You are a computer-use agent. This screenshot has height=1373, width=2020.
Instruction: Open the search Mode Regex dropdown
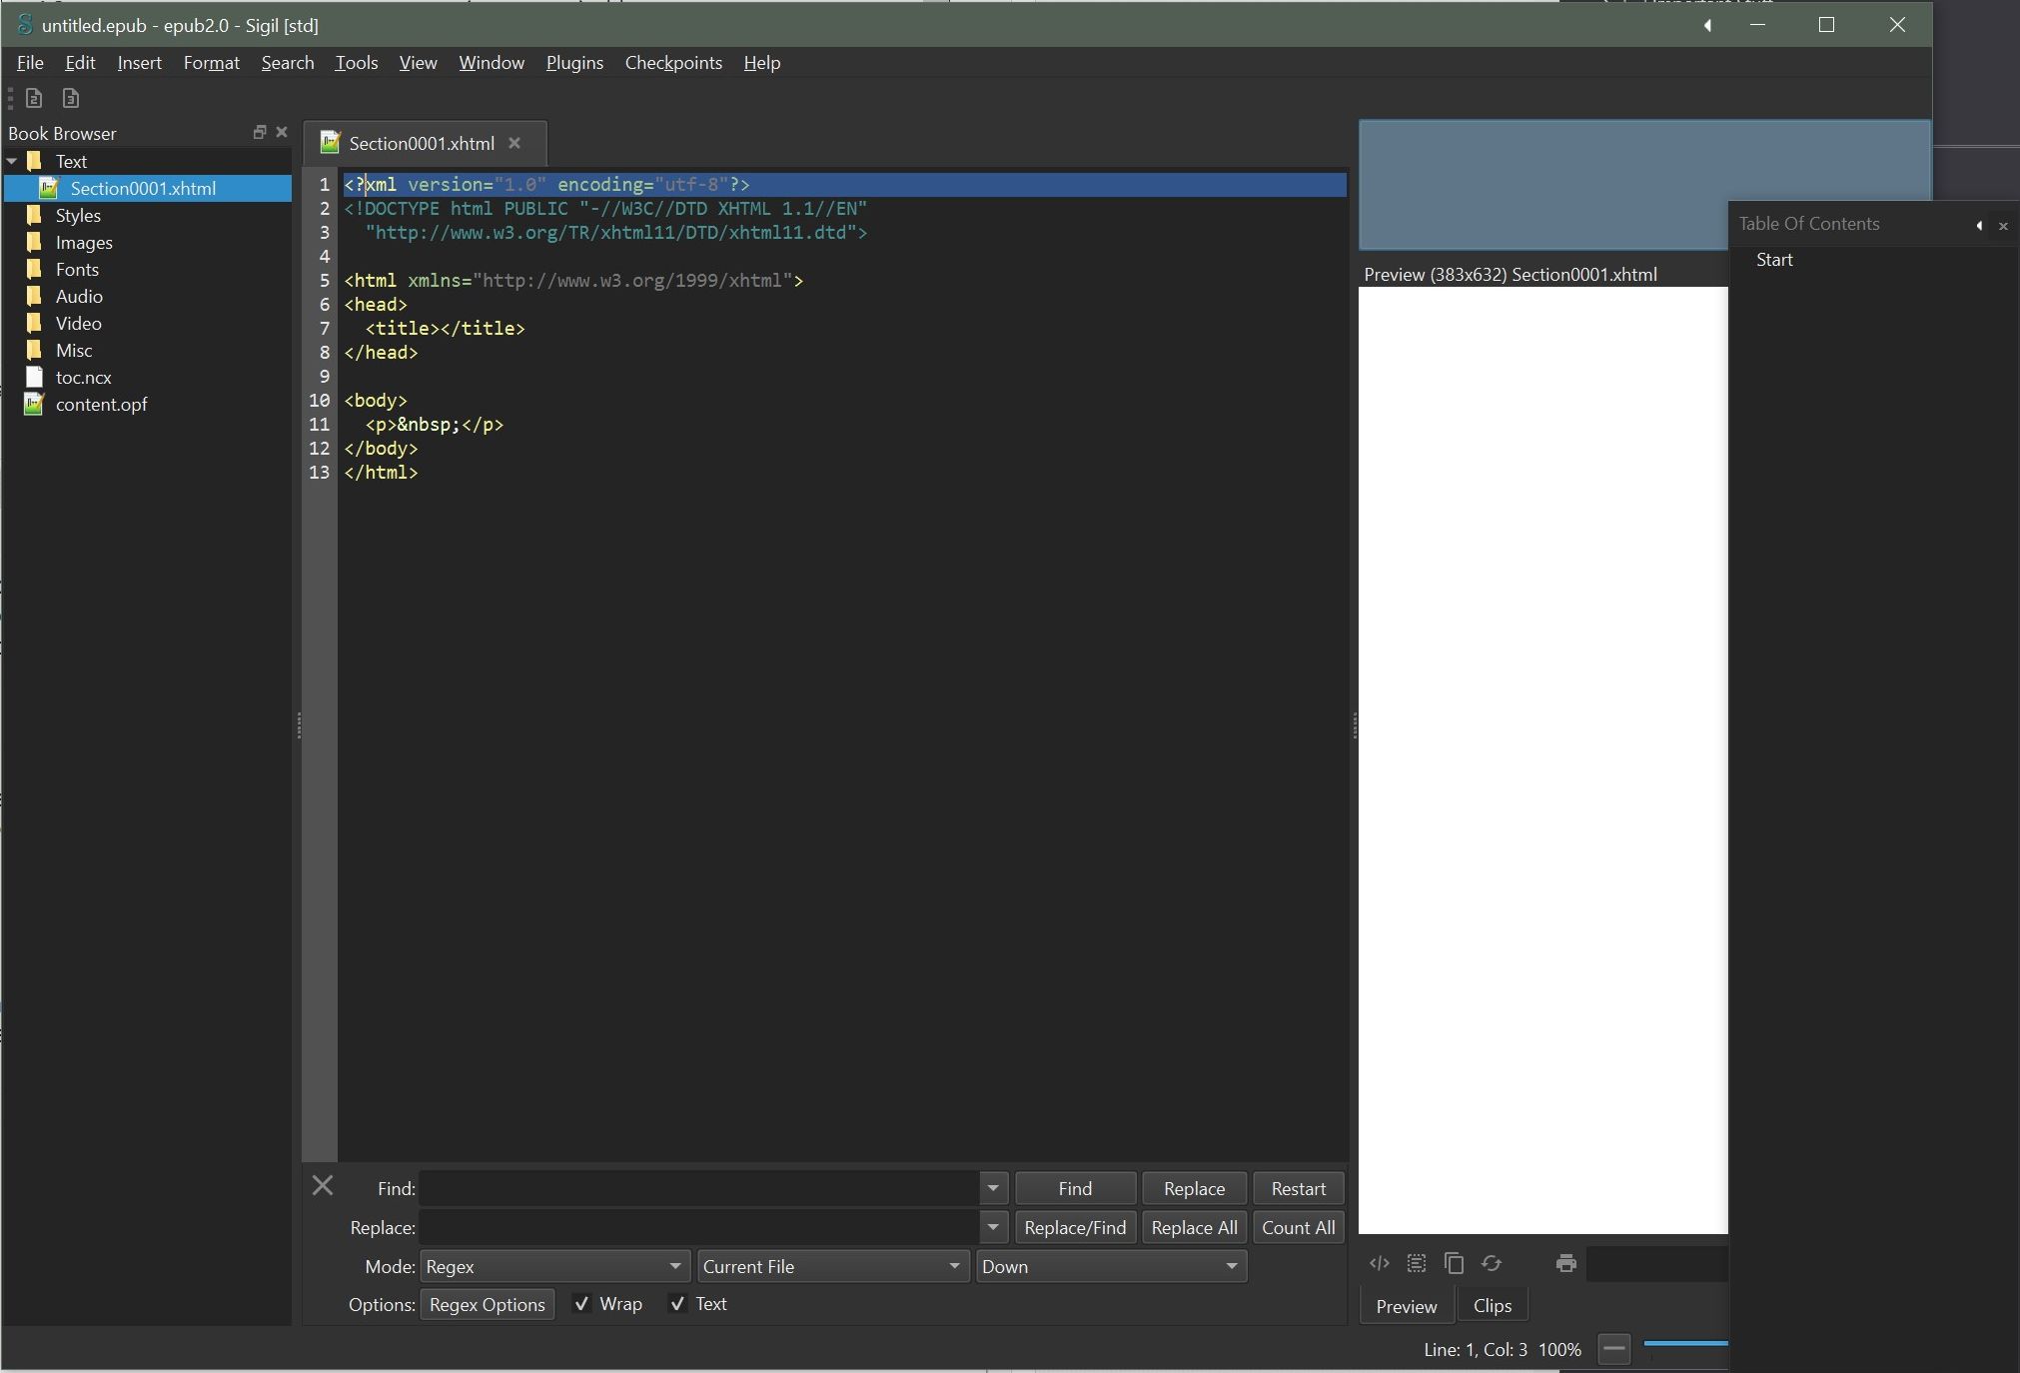click(x=554, y=1266)
